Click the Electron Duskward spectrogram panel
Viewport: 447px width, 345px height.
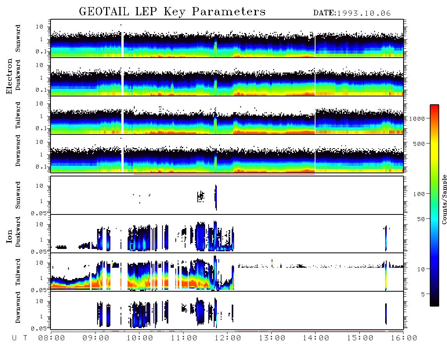(227, 76)
